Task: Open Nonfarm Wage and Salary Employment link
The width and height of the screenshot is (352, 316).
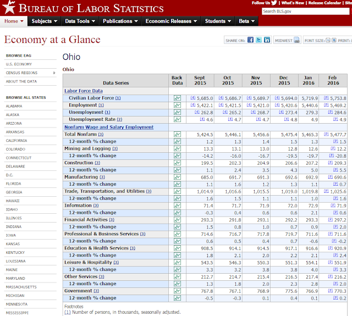Action: (x=109, y=127)
